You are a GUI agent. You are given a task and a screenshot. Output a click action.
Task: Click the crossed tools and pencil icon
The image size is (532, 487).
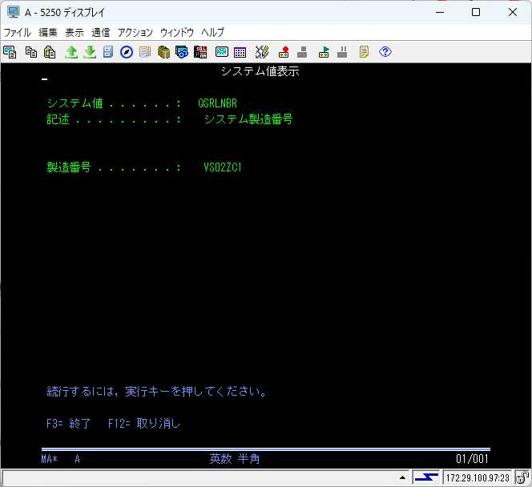[262, 52]
